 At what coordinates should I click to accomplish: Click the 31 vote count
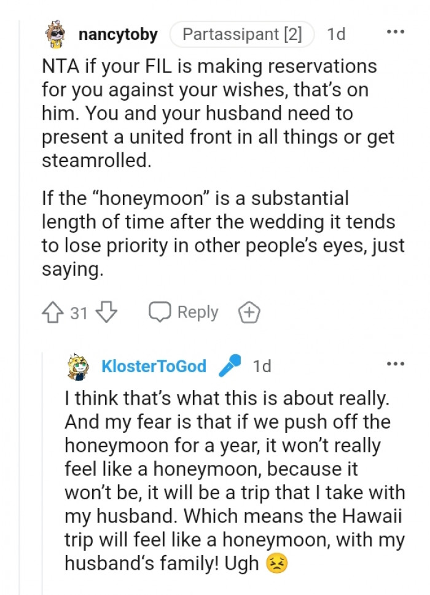[79, 313]
